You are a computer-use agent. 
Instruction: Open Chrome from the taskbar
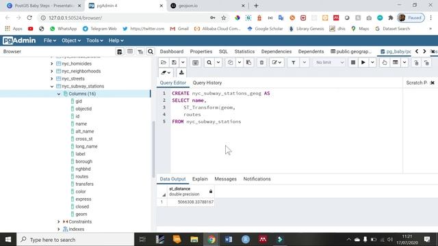pyautogui.click(x=211, y=240)
